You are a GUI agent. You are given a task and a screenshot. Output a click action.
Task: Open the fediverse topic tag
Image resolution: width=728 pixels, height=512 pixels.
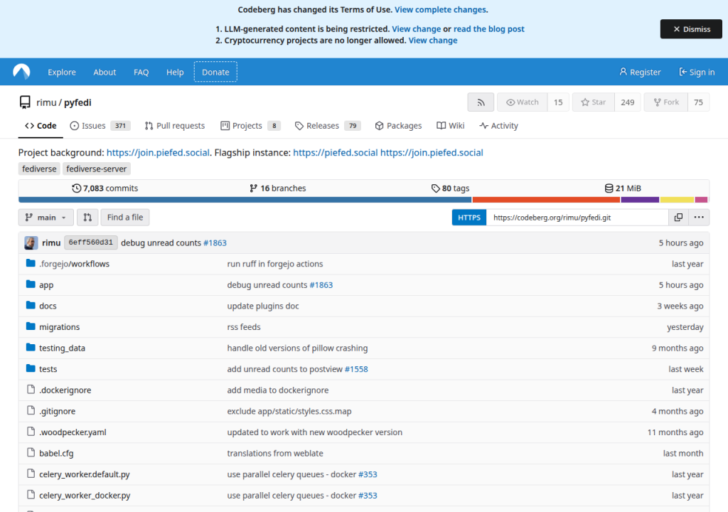[x=39, y=169]
